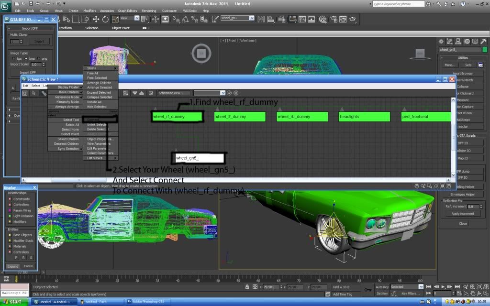Activate the Select and Scale tool
Screen dimensions: 490x306
115,19
